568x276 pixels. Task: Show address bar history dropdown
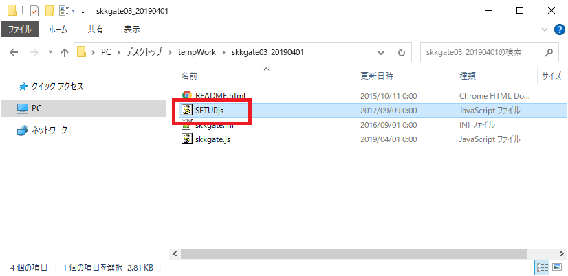coord(381,53)
